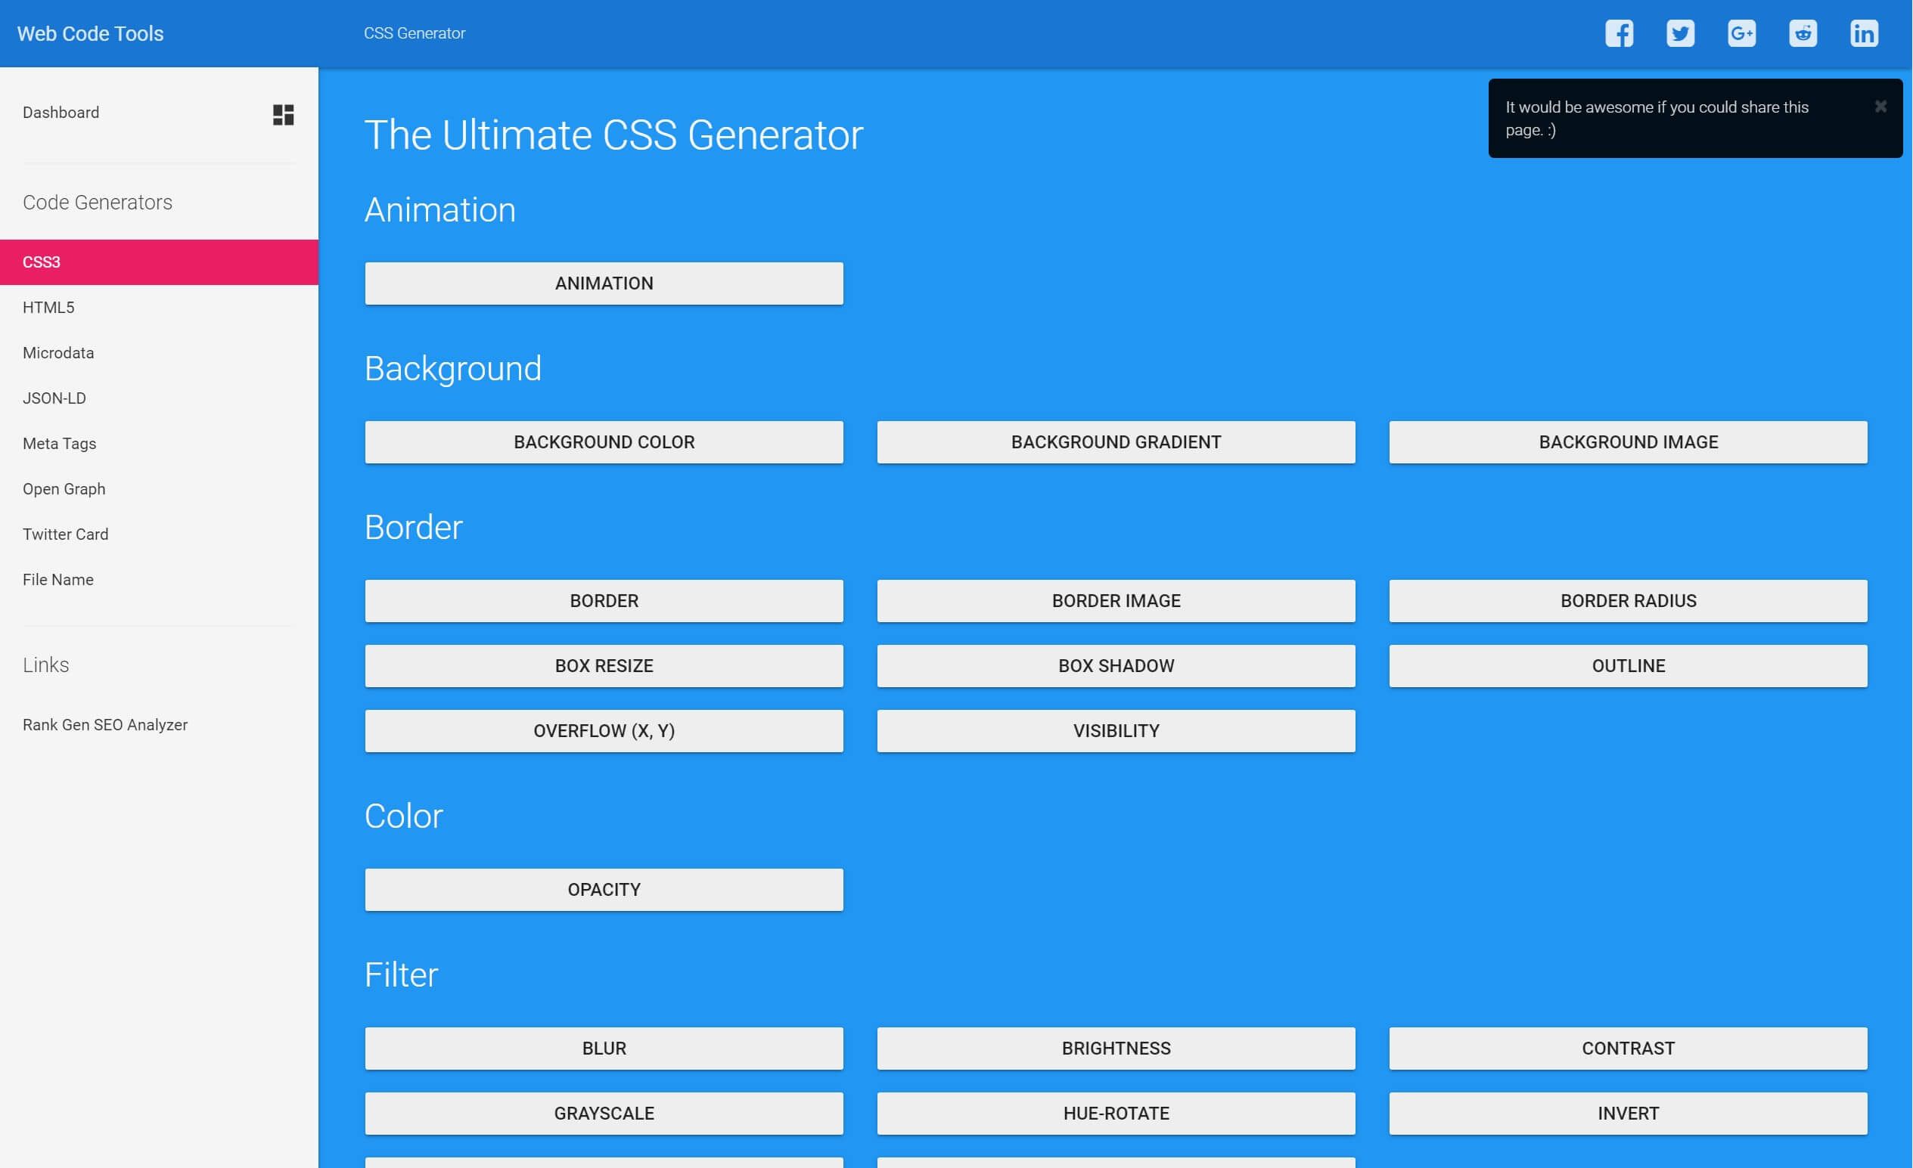Share the page on Google+
The width and height of the screenshot is (1913, 1168).
click(1741, 33)
